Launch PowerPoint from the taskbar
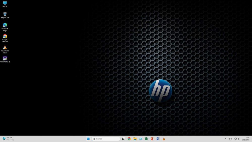The image size is (252, 142). (x=152, y=139)
